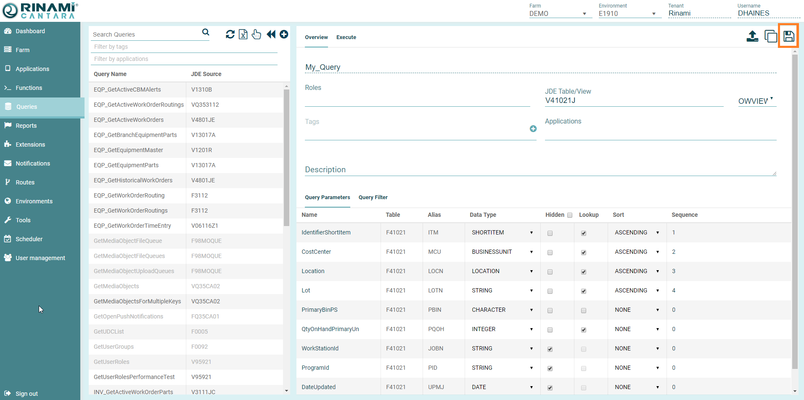
Task: Export queries to Excel icon
Action: (243, 34)
